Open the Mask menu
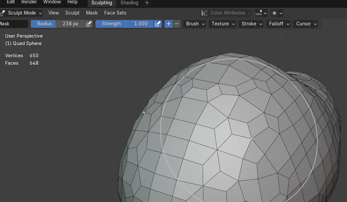Screen dimensions: 347x202 (x=92, y=13)
